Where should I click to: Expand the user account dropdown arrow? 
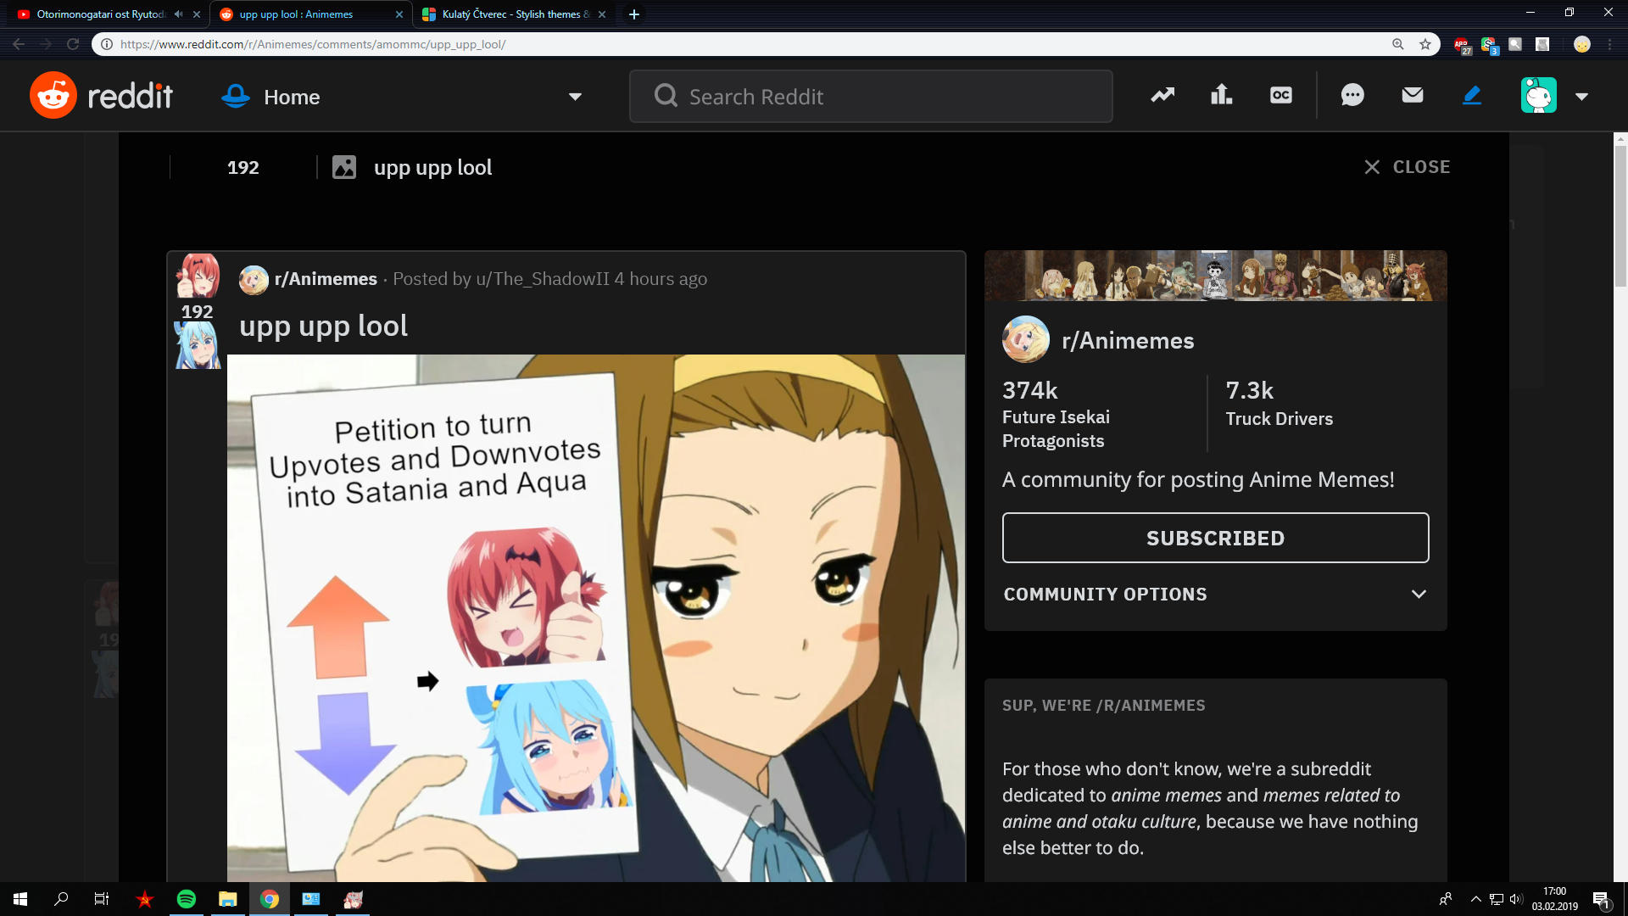click(1581, 97)
